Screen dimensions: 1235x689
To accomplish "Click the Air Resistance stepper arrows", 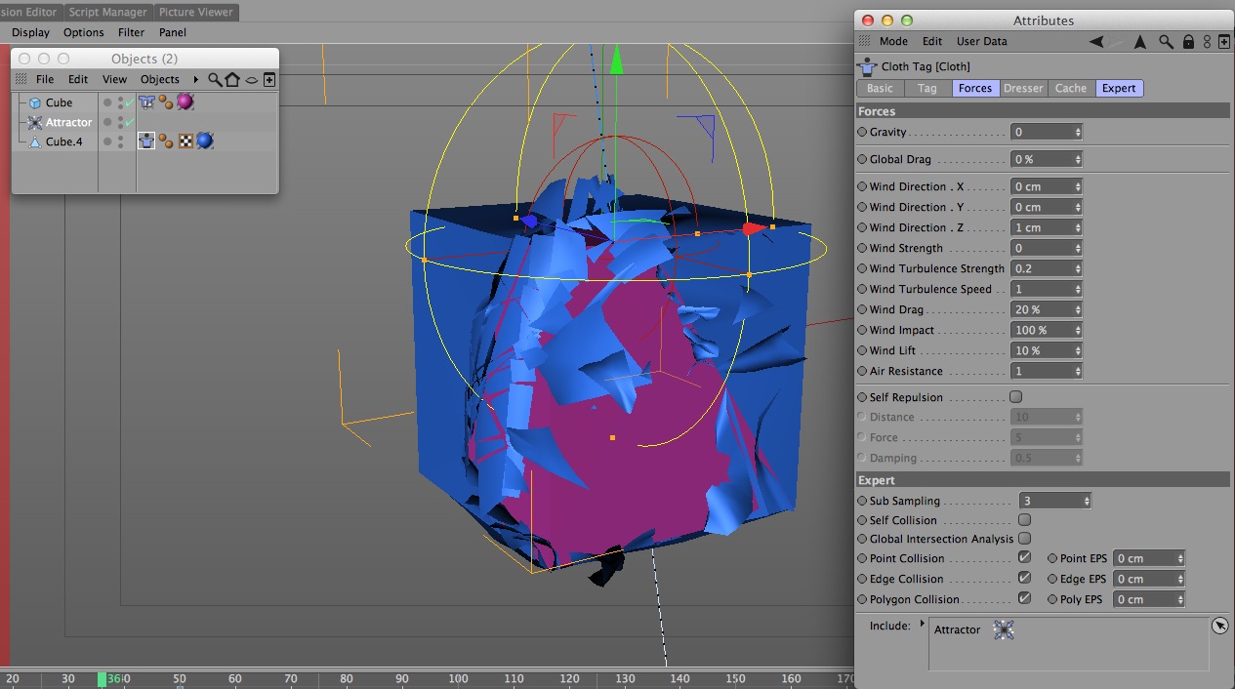I will pos(1078,371).
